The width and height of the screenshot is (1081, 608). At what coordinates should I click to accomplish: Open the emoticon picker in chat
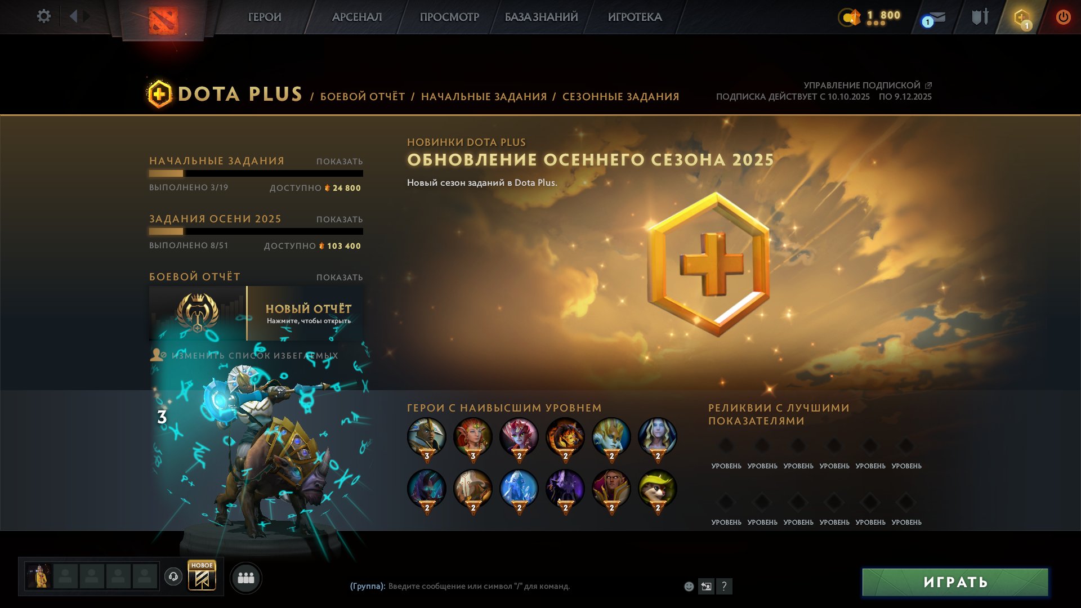coord(689,586)
